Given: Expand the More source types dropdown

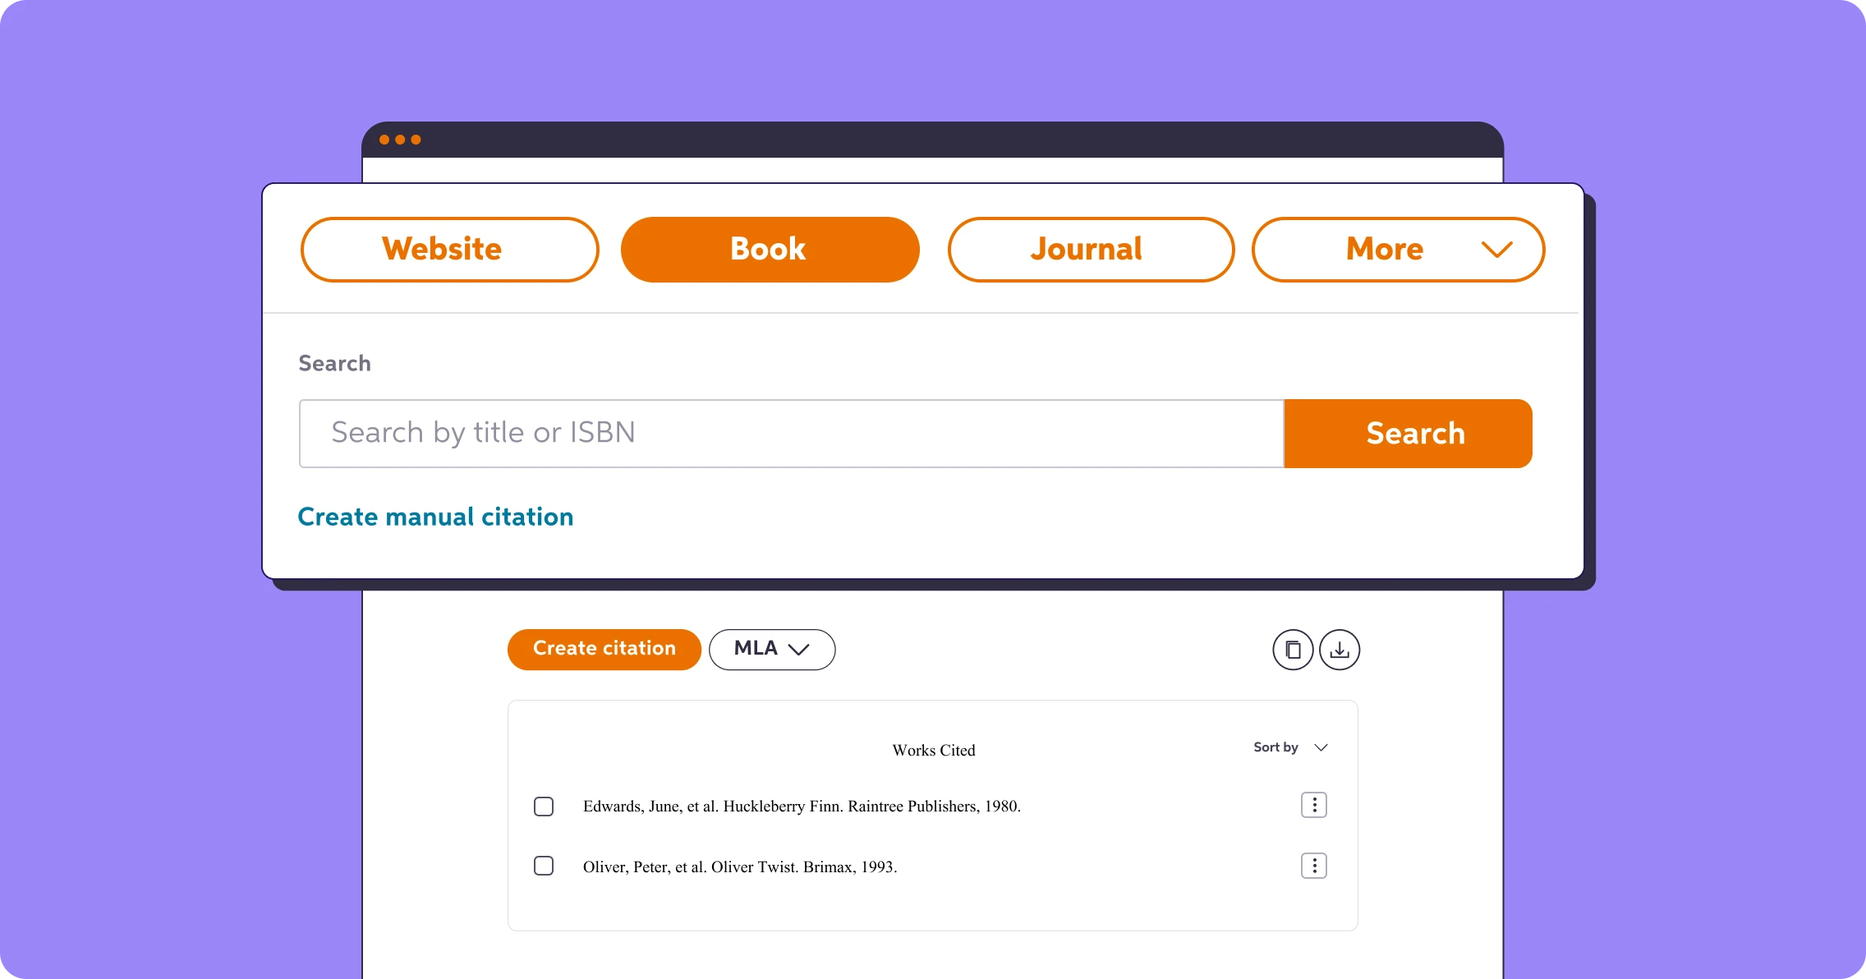Looking at the screenshot, I should click(1396, 249).
